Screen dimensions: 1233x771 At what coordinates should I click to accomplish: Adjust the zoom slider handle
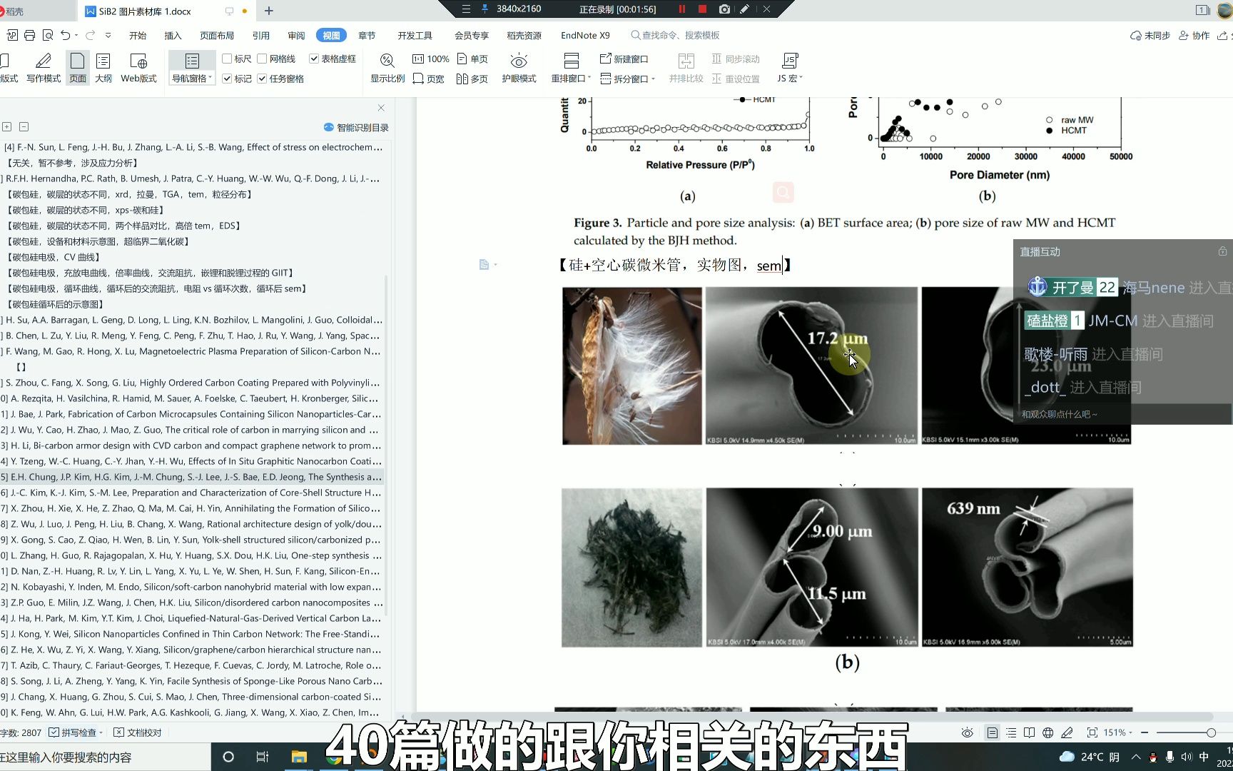point(1211,732)
